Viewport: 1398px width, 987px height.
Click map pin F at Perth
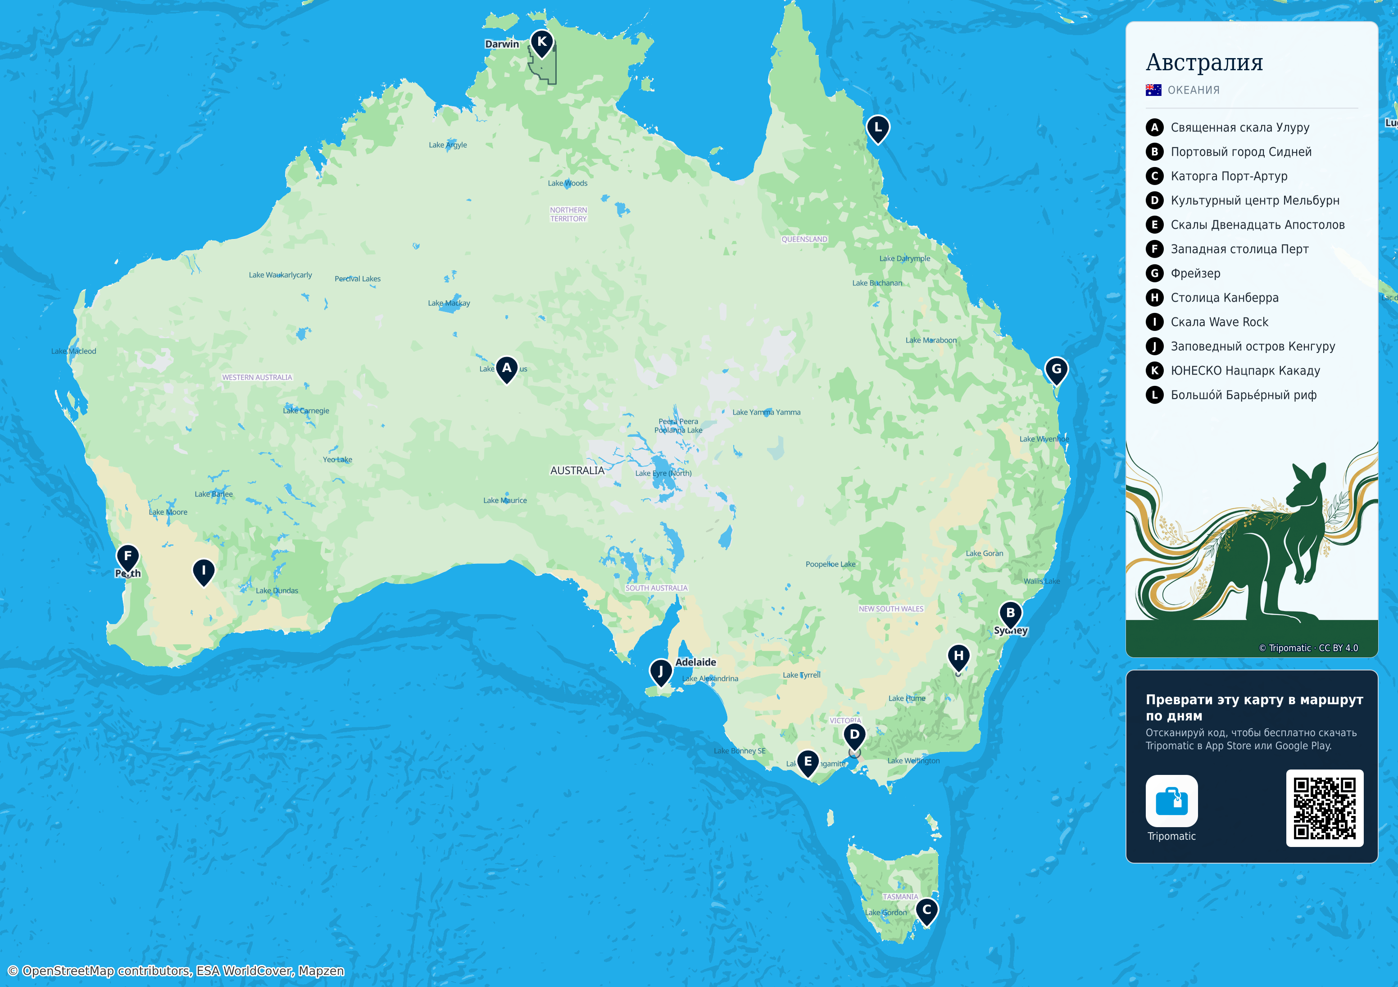[128, 557]
